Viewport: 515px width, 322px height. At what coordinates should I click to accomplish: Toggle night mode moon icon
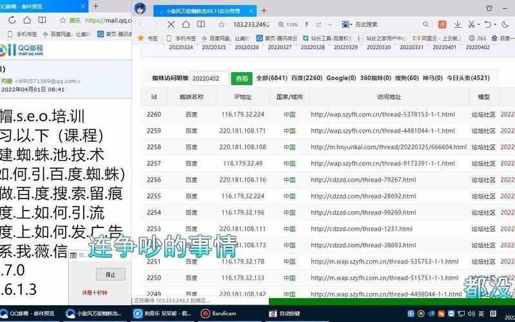coord(505,24)
